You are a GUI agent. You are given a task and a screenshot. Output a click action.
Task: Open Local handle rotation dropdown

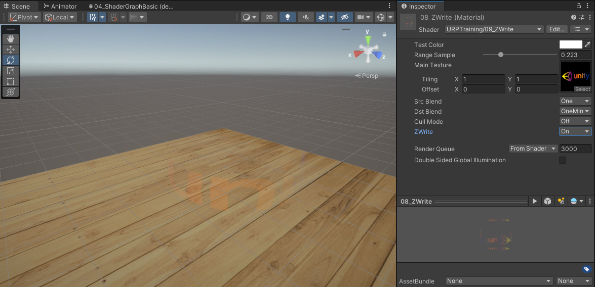click(x=60, y=17)
